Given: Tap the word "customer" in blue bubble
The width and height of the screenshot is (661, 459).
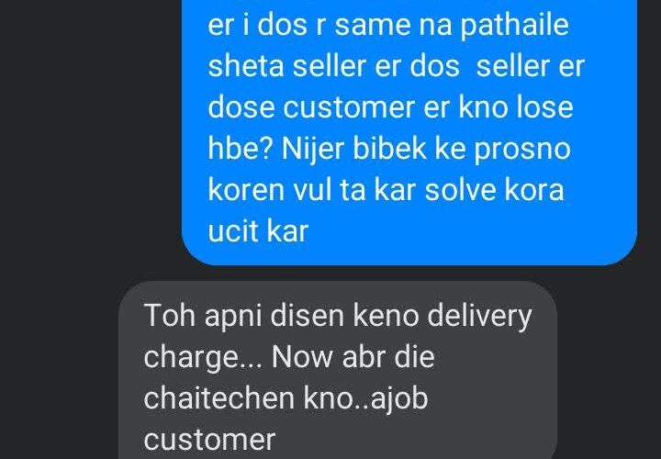Looking at the screenshot, I should click(349, 107).
